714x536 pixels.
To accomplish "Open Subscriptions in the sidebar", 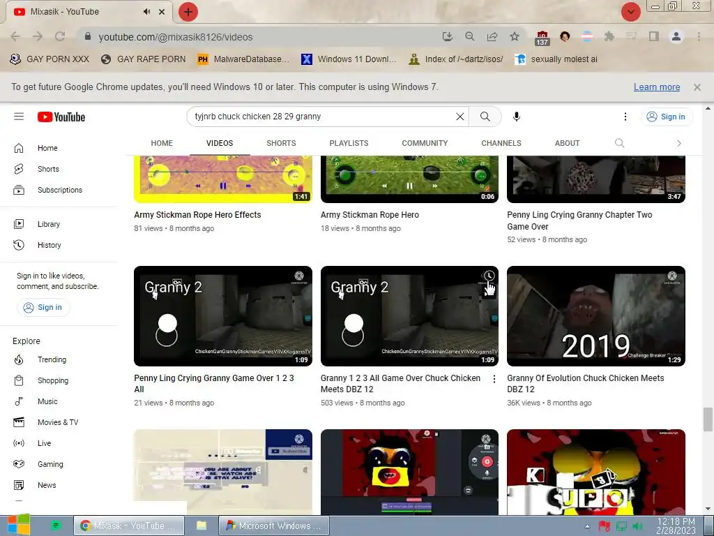I will (60, 190).
